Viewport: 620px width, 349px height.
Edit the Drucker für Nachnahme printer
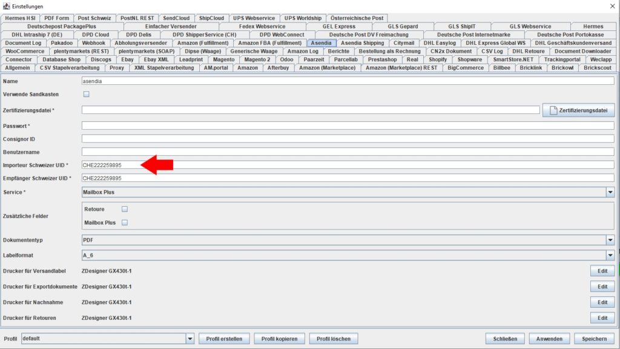(602, 302)
